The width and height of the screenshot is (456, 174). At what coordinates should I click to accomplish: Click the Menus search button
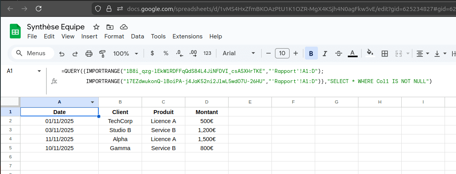click(x=33, y=53)
